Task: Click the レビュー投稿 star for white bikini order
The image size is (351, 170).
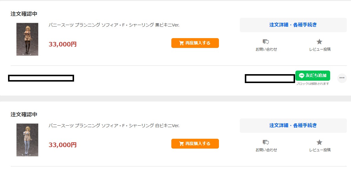Action: pos(319,143)
